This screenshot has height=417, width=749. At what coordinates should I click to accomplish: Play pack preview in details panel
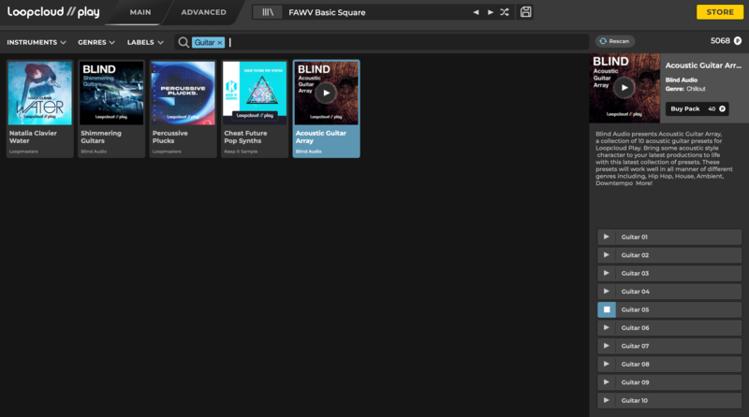click(x=624, y=87)
